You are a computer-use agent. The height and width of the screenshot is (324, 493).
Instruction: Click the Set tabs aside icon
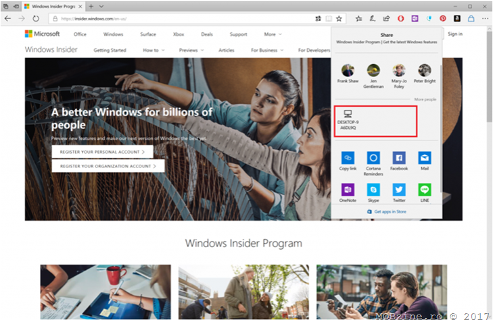tap(16, 6)
